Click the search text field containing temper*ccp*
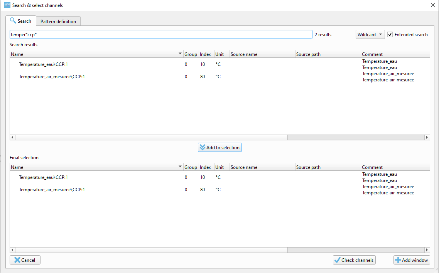 tap(161, 34)
